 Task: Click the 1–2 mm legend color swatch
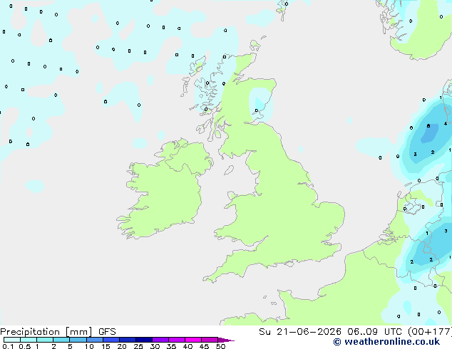(x=45, y=340)
